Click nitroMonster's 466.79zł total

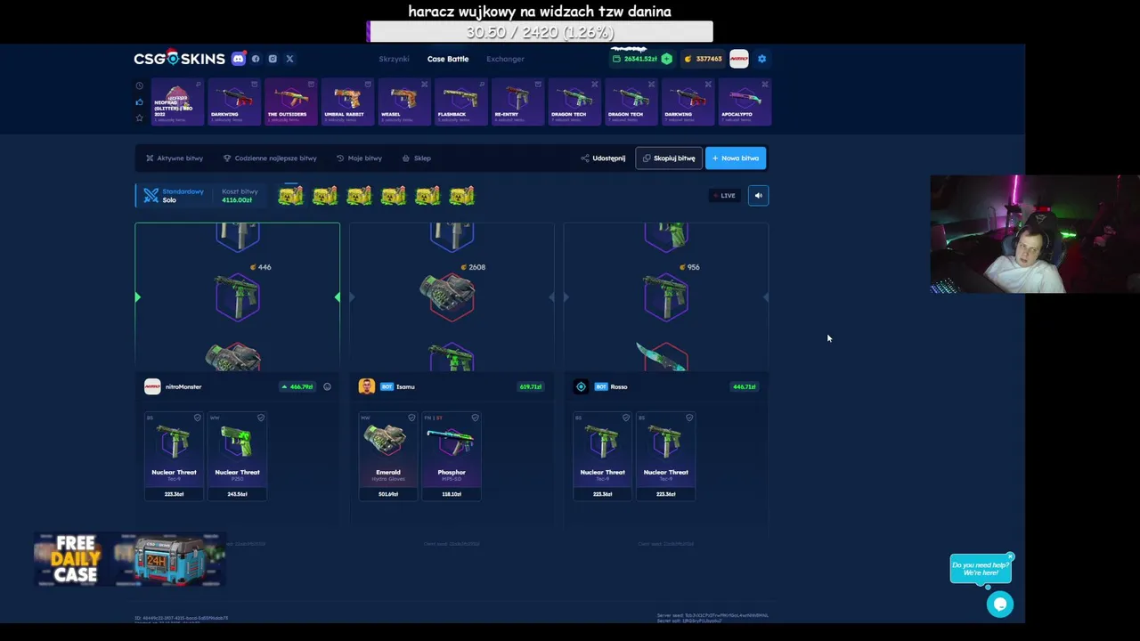click(x=297, y=386)
